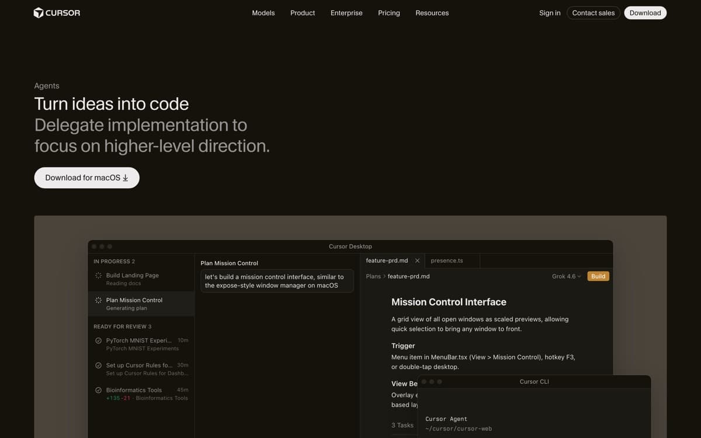Screen dimensions: 701x438
Task: Click the orange Build button
Action: [598, 276]
